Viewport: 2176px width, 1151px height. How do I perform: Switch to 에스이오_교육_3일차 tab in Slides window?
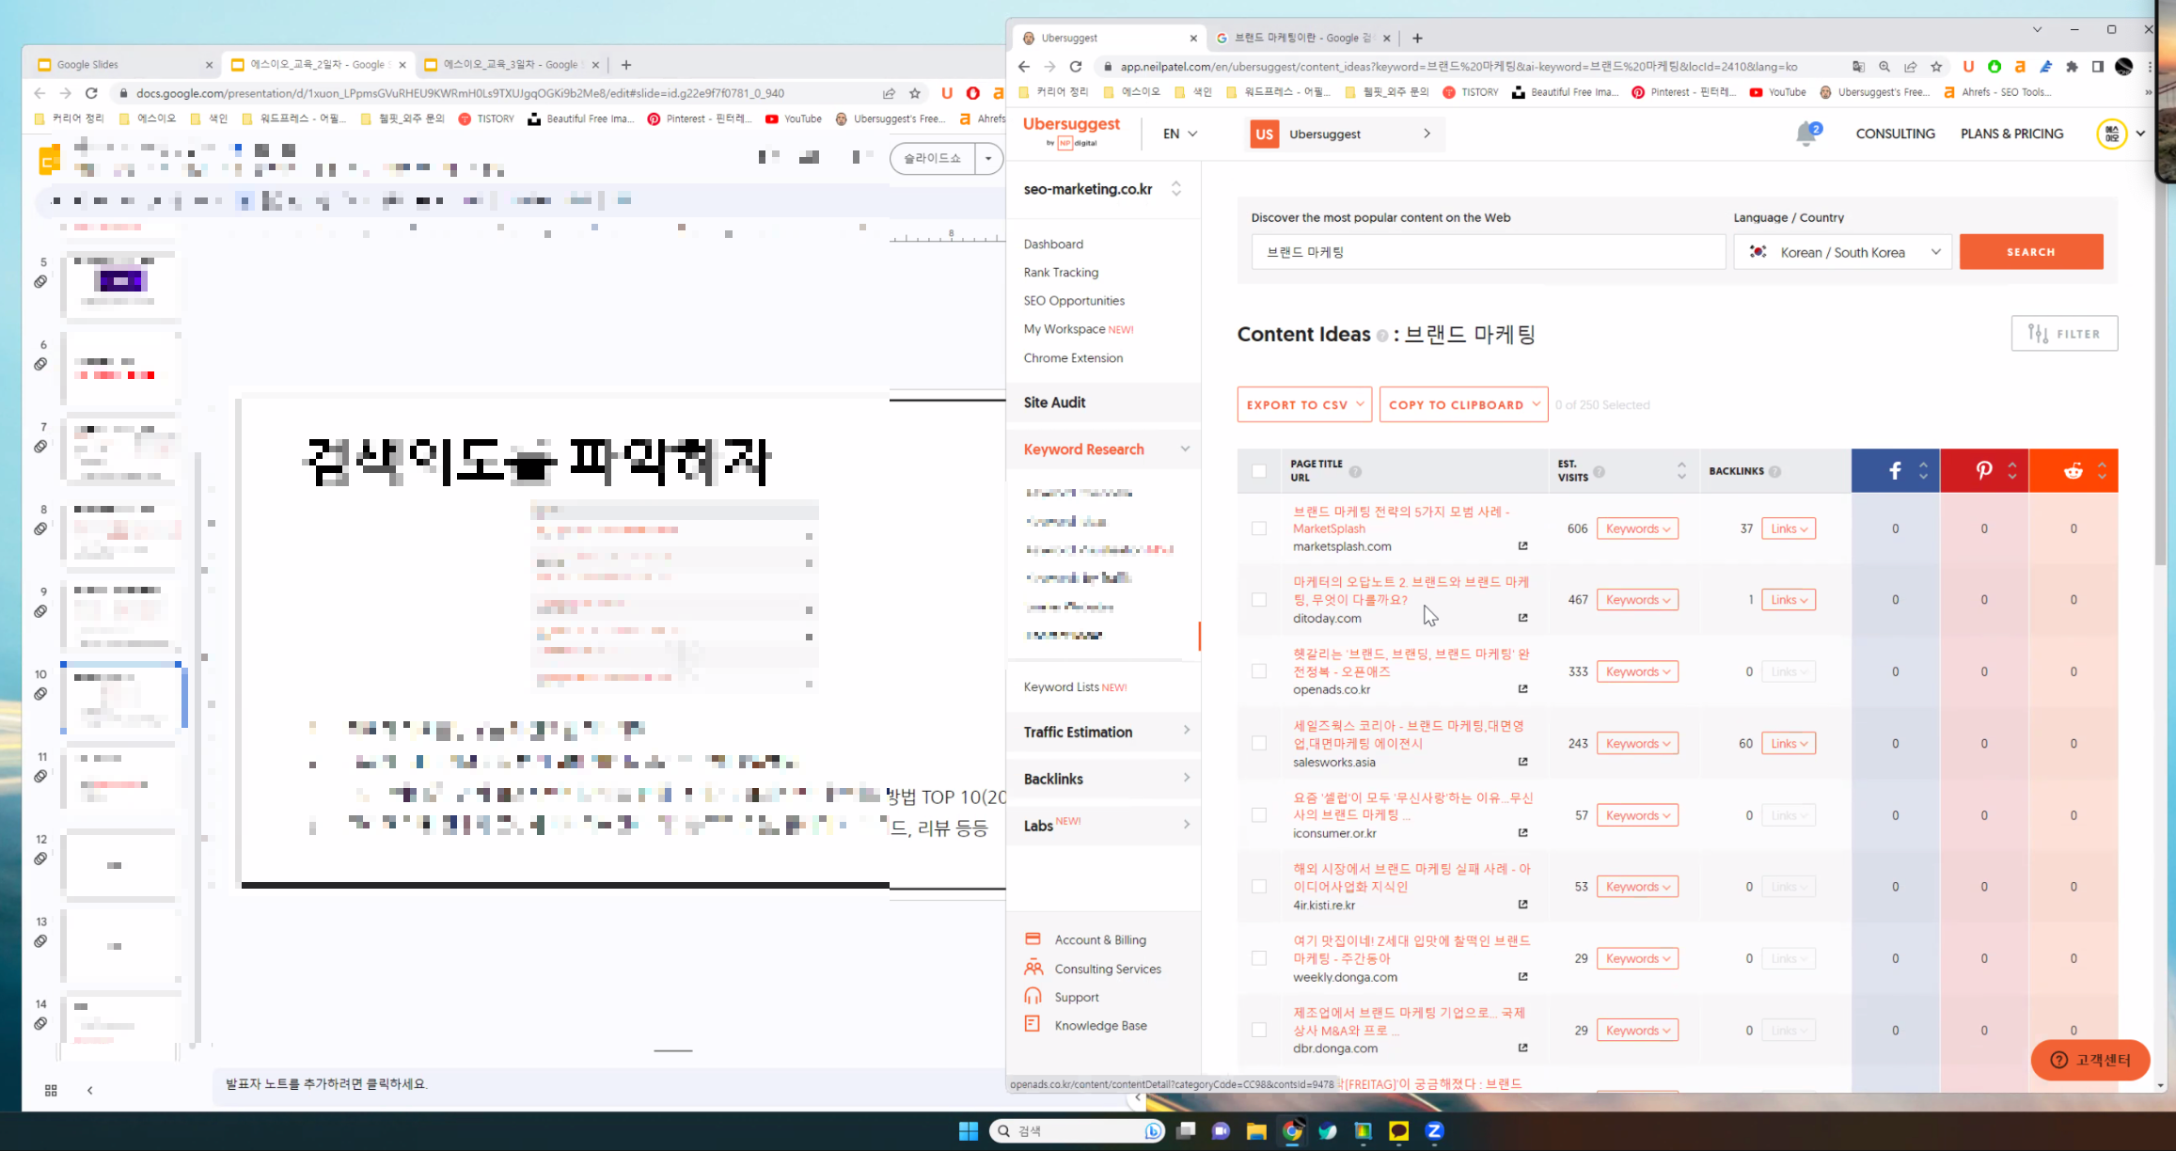tap(511, 65)
